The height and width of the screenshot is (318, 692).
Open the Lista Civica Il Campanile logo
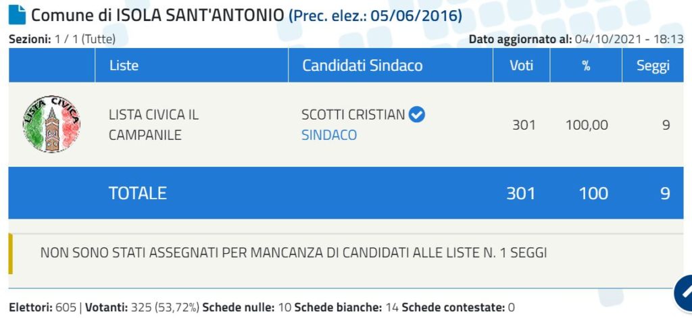click(51, 124)
